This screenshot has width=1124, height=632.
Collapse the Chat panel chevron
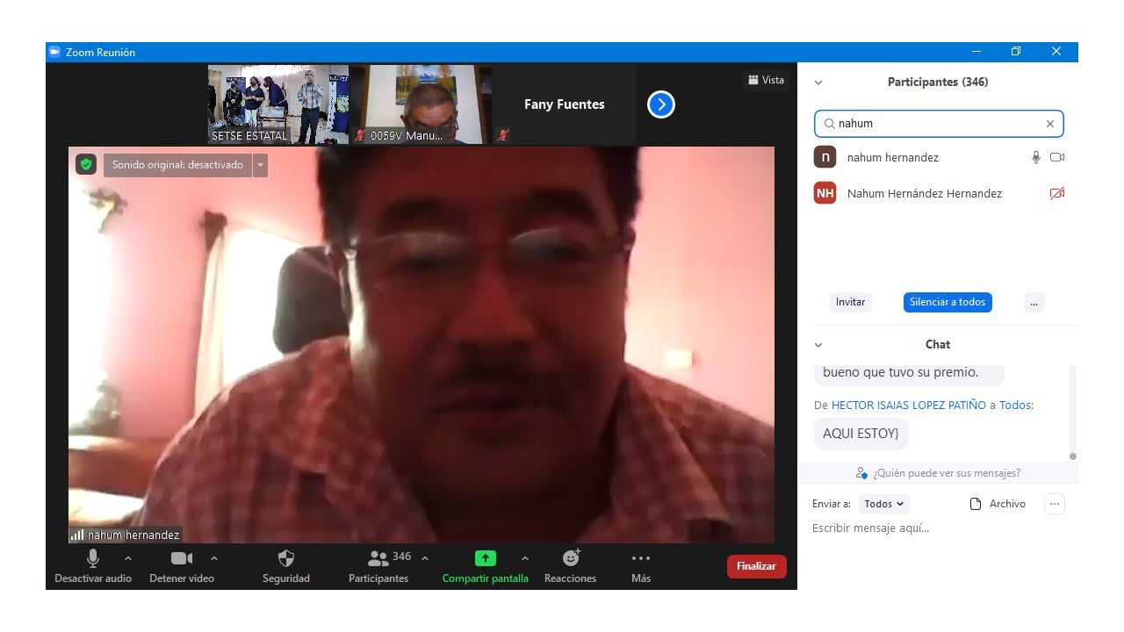point(818,345)
